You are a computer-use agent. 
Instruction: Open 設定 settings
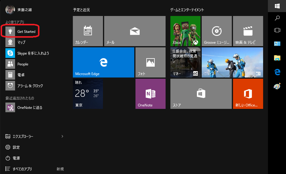(x=16, y=147)
